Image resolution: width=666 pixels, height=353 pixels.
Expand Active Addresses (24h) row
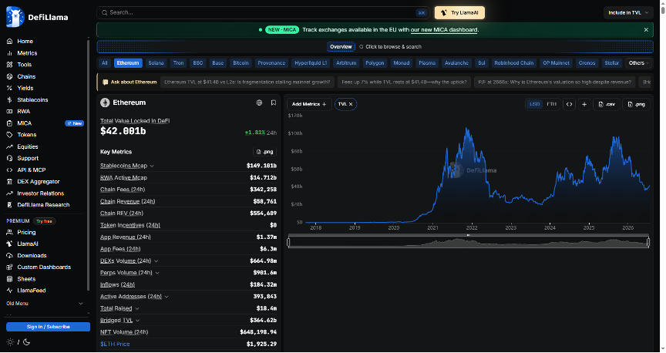(x=166, y=297)
